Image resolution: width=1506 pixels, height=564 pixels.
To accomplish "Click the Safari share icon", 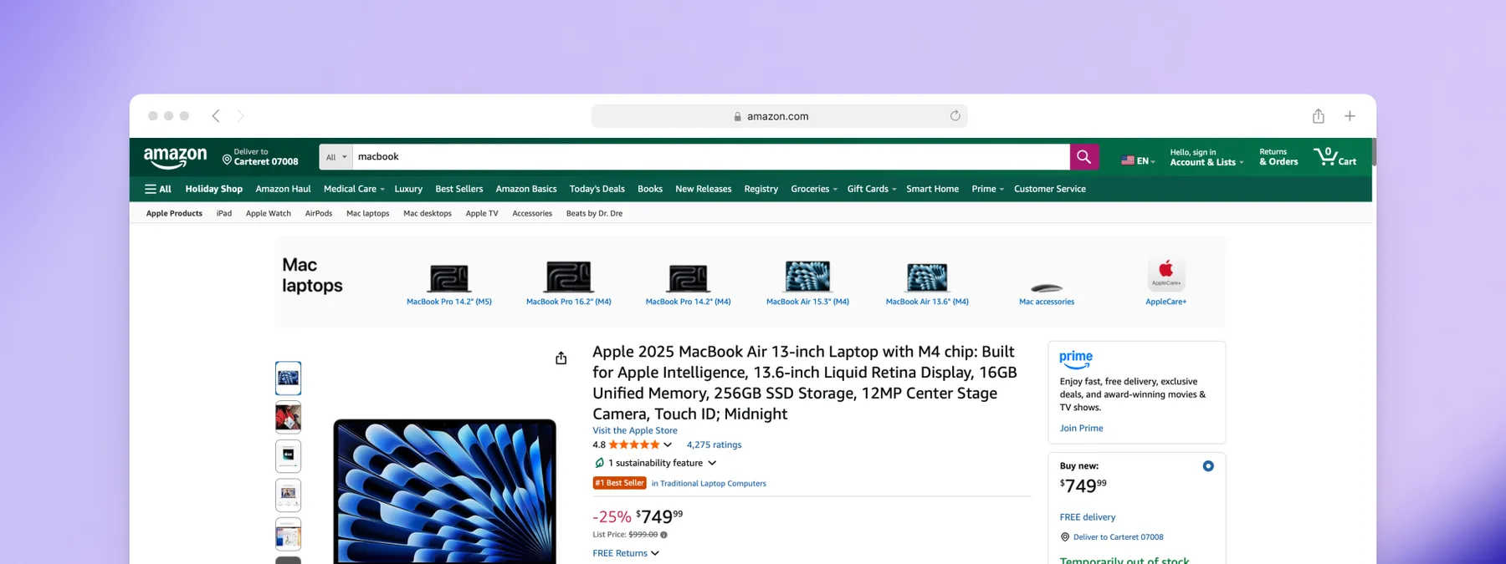I will (x=1319, y=116).
